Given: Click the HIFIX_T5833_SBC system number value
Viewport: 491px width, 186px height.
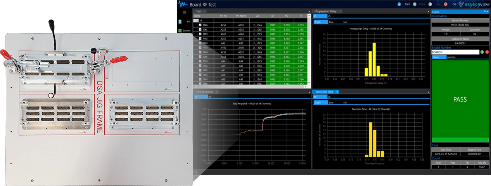Looking at the screenshot, I should [x=460, y=25].
